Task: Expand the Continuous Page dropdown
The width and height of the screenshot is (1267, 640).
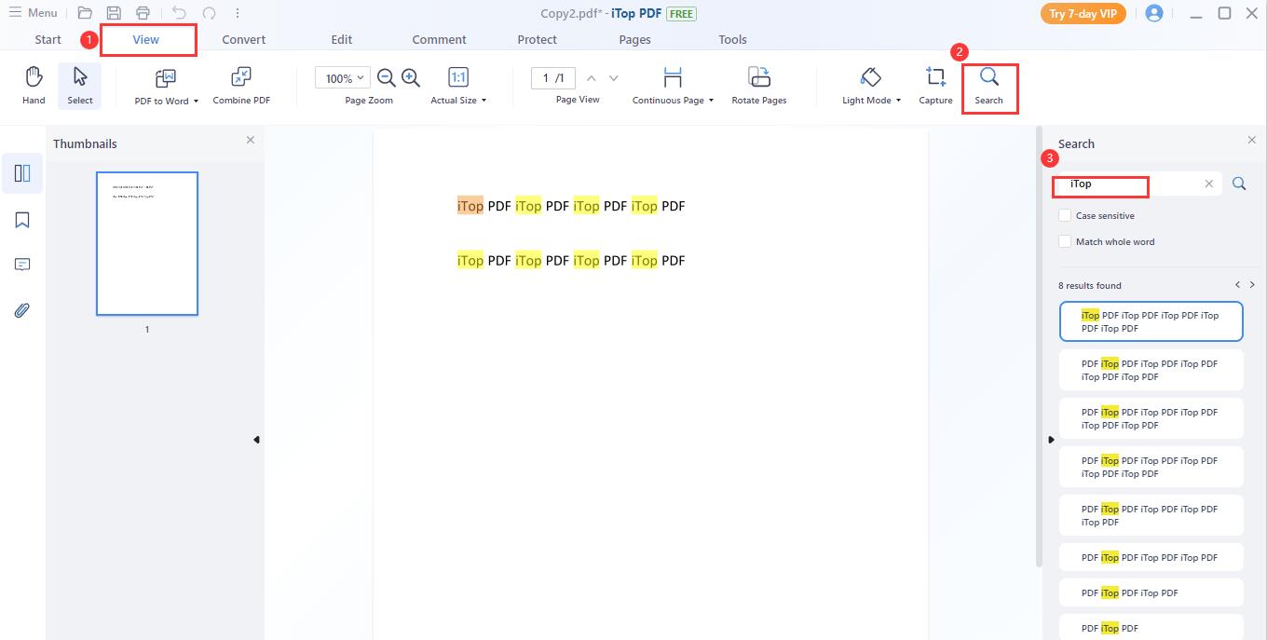Action: (673, 100)
